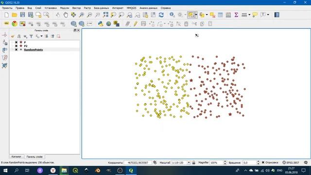The width and height of the screenshot is (311, 175).
Task: Open help contents book icon
Action: click(276, 15)
